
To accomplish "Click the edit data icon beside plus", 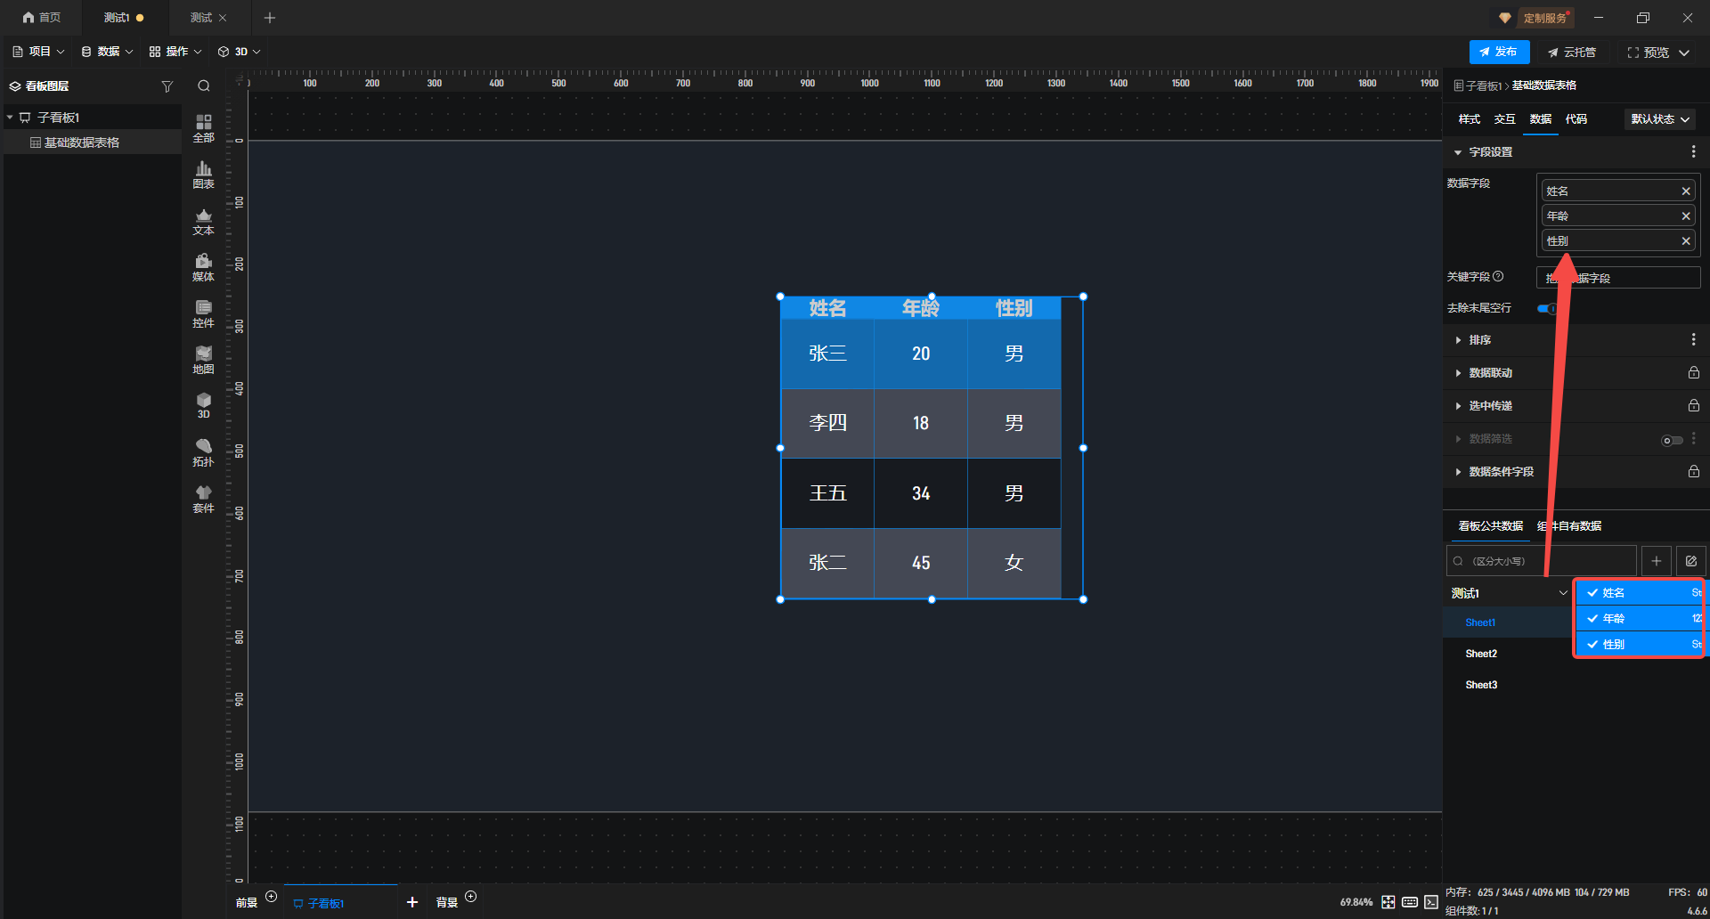I will click(x=1690, y=561).
